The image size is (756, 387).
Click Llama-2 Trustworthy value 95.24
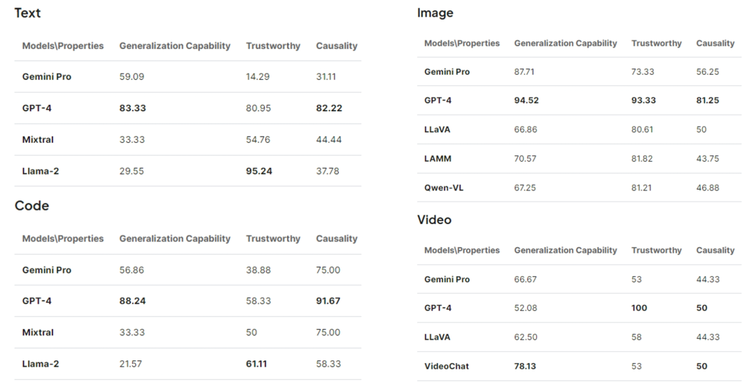[x=259, y=171]
